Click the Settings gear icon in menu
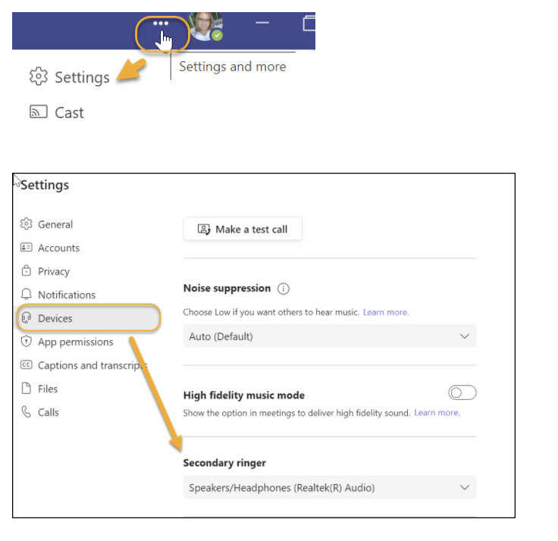558x541 pixels. point(38,77)
